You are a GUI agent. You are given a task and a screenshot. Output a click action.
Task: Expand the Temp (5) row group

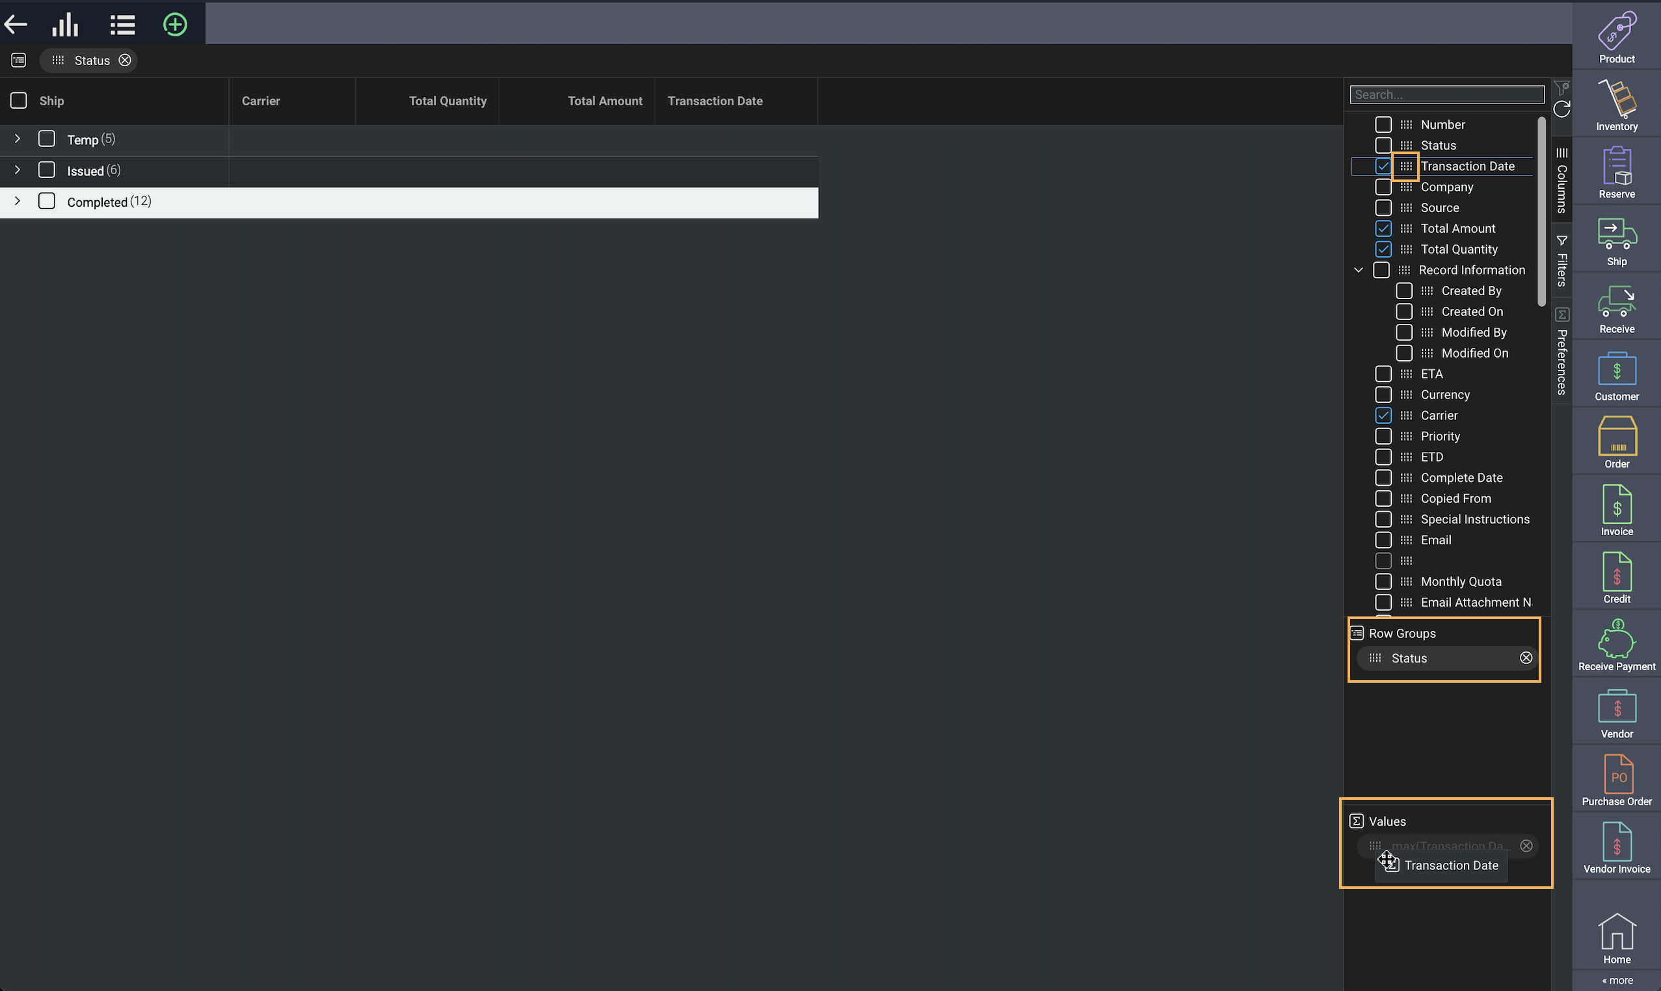(x=18, y=139)
